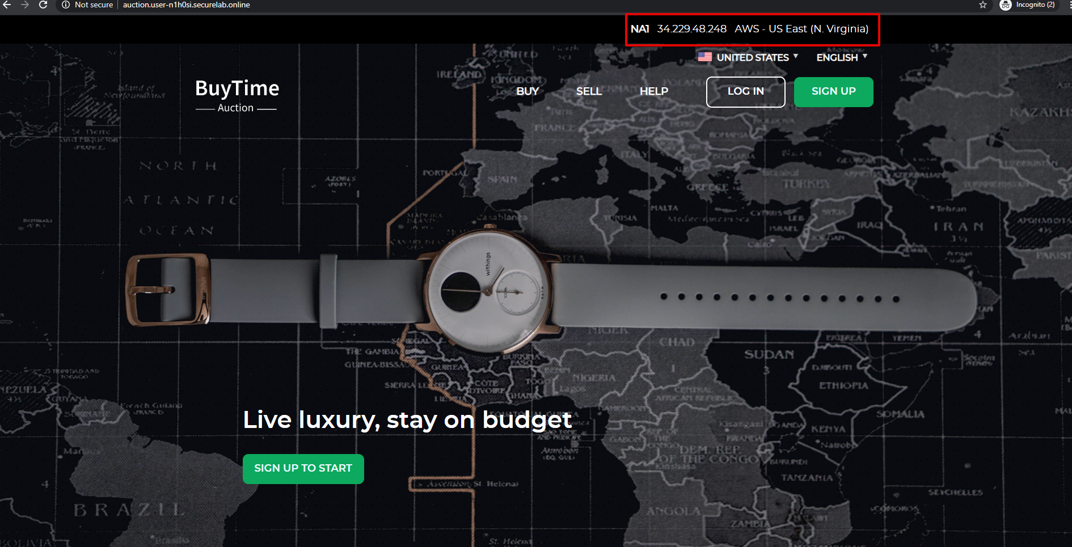Reload the page with the refresh icon
The image size is (1072, 547).
43,5
